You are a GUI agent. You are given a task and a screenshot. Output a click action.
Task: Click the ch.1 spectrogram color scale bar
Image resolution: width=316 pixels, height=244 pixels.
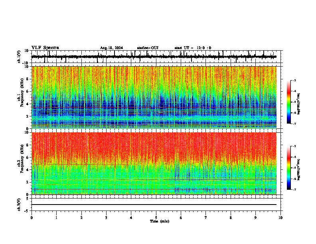point(289,102)
